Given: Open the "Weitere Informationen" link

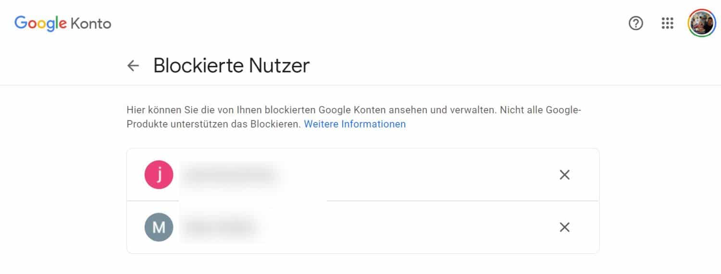Looking at the screenshot, I should pyautogui.click(x=355, y=124).
